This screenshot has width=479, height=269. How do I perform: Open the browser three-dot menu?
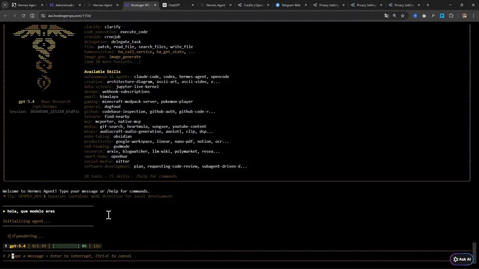click(x=473, y=16)
